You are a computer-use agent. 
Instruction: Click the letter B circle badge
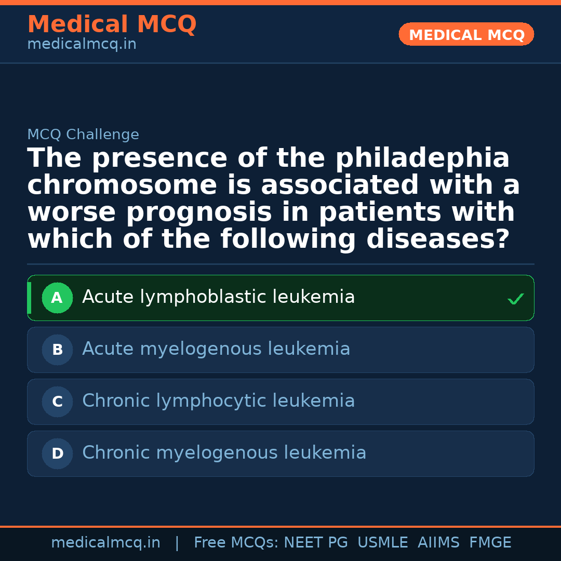[57, 350]
